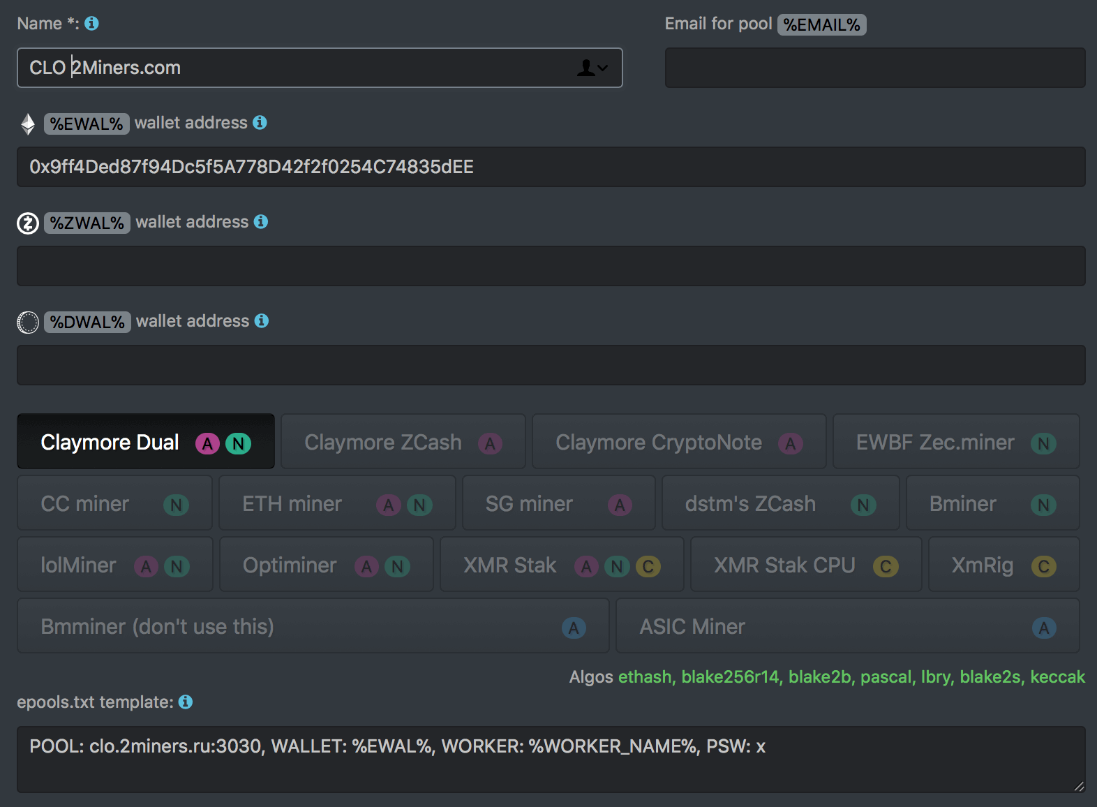The height and width of the screenshot is (807, 1097).
Task: Switch to ETH miner
Action: (x=336, y=503)
